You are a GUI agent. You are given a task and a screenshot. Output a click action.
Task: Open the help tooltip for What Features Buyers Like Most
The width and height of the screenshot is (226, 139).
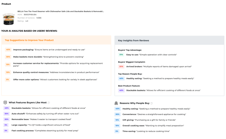[x=49, y=103]
